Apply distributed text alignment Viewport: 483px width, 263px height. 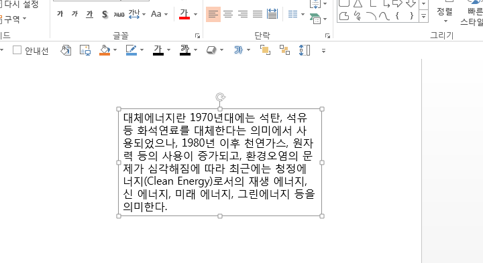click(x=272, y=14)
